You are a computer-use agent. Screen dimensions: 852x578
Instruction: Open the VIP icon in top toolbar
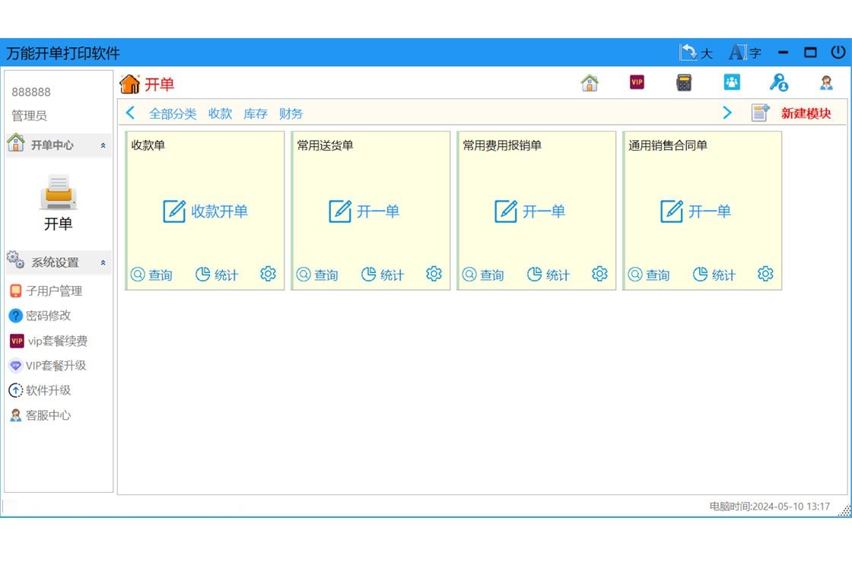[x=637, y=83]
